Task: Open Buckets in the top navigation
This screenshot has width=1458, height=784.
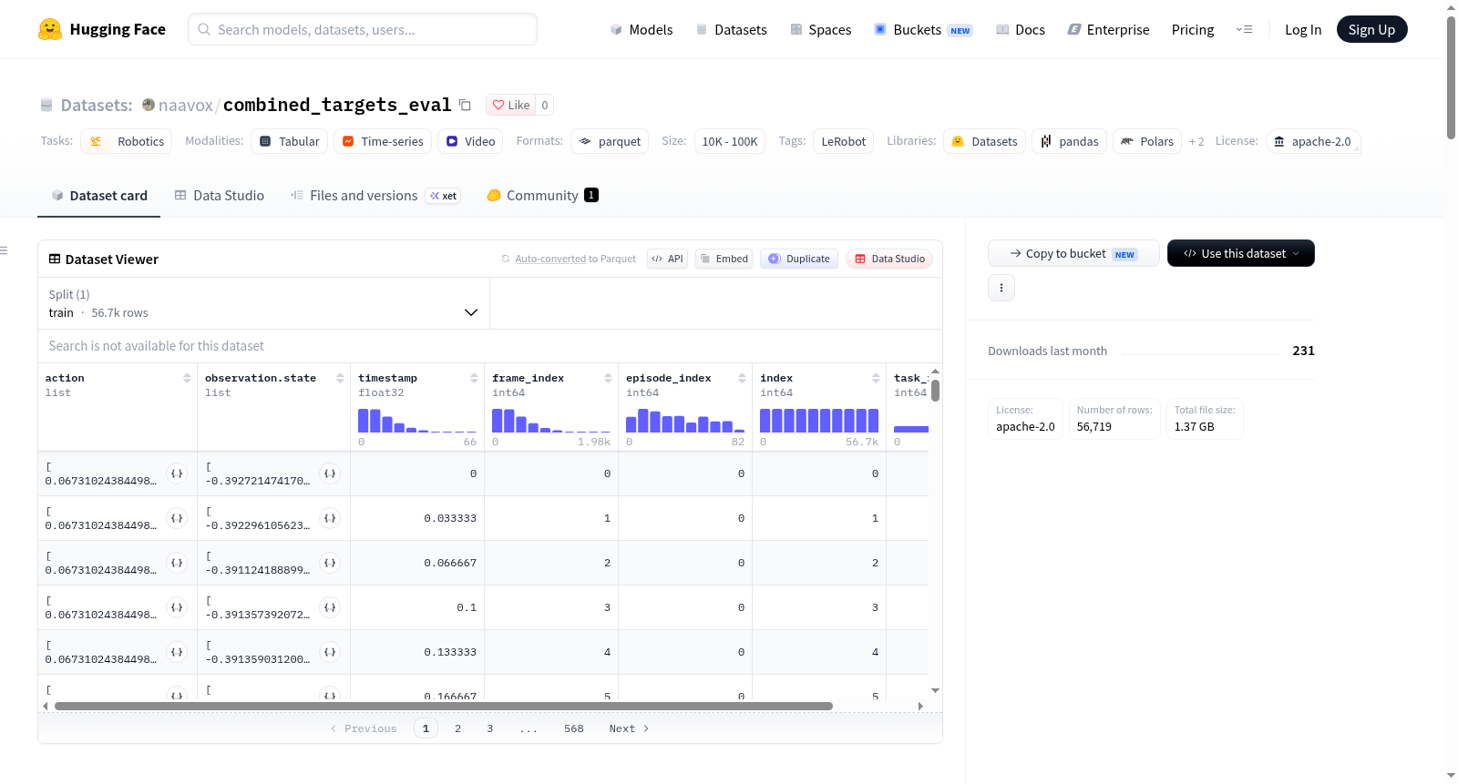Action: pyautogui.click(x=923, y=29)
